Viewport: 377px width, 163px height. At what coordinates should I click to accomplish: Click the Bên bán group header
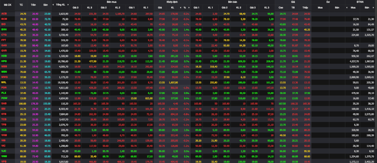(233, 2)
